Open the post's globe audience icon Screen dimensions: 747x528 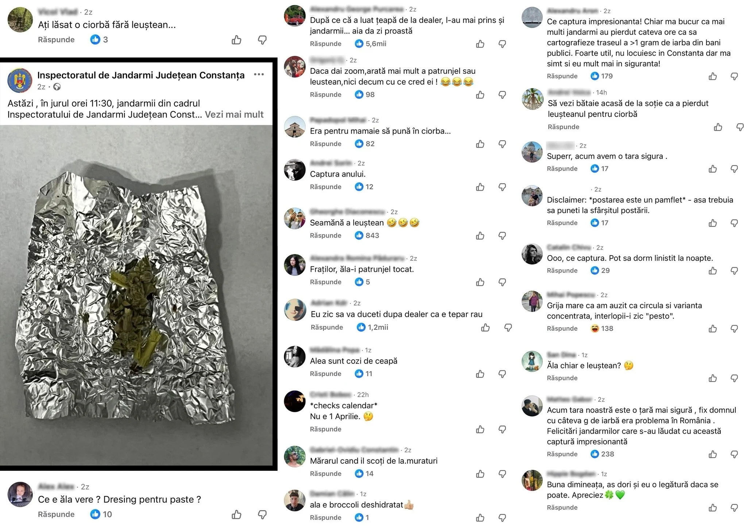tap(57, 87)
